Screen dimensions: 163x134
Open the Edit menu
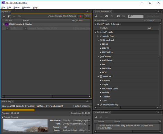9,8
